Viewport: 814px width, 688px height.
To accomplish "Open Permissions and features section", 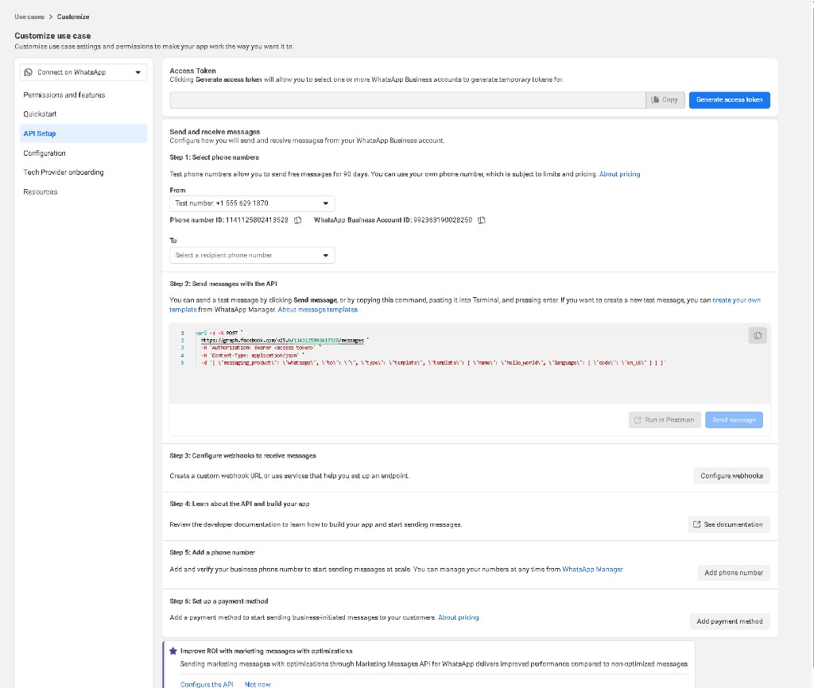I will click(64, 95).
